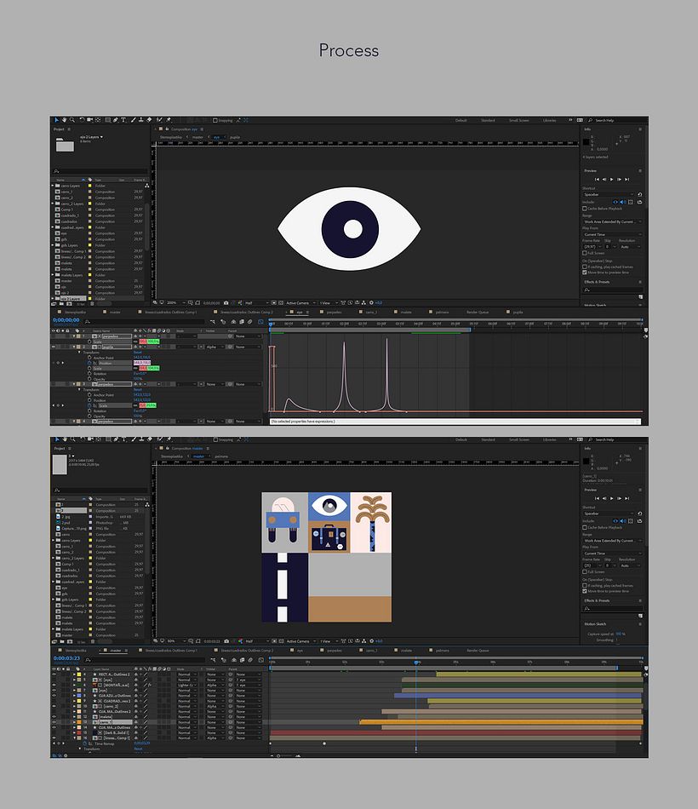
Task: Take a snapshot in upper viewer
Action: (x=226, y=303)
